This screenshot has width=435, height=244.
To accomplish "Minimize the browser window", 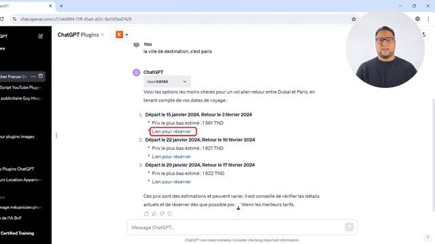I will click(400, 6).
